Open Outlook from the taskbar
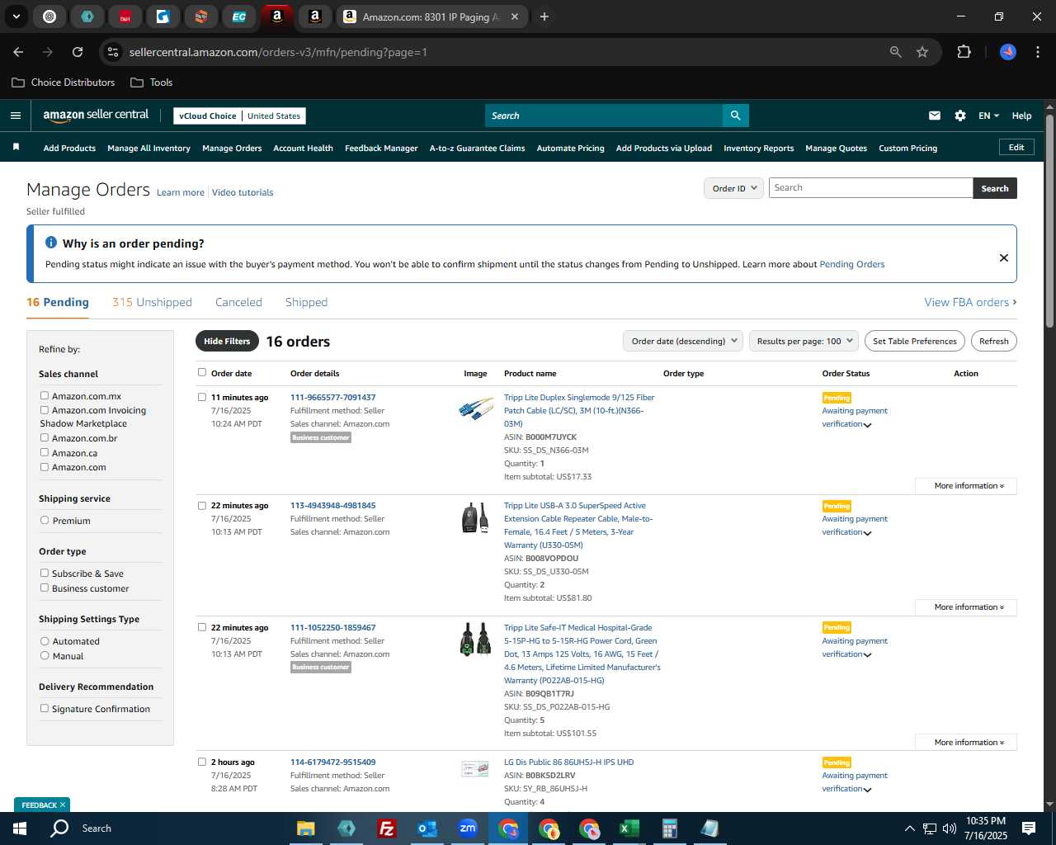 (x=427, y=828)
